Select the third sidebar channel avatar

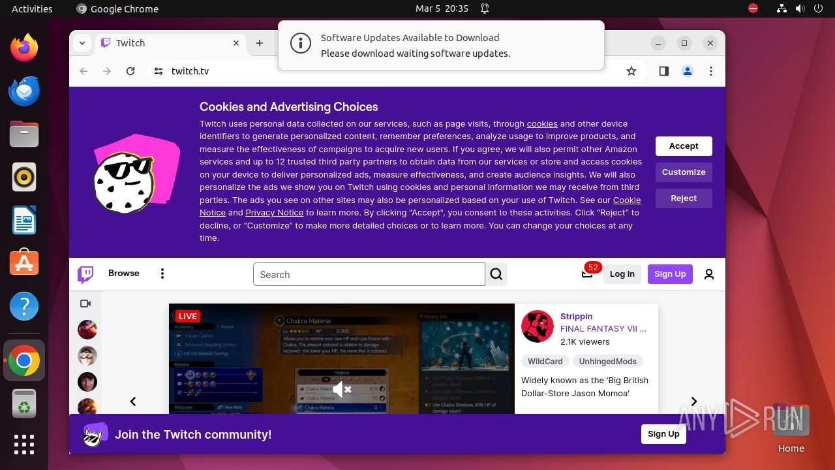click(x=87, y=382)
